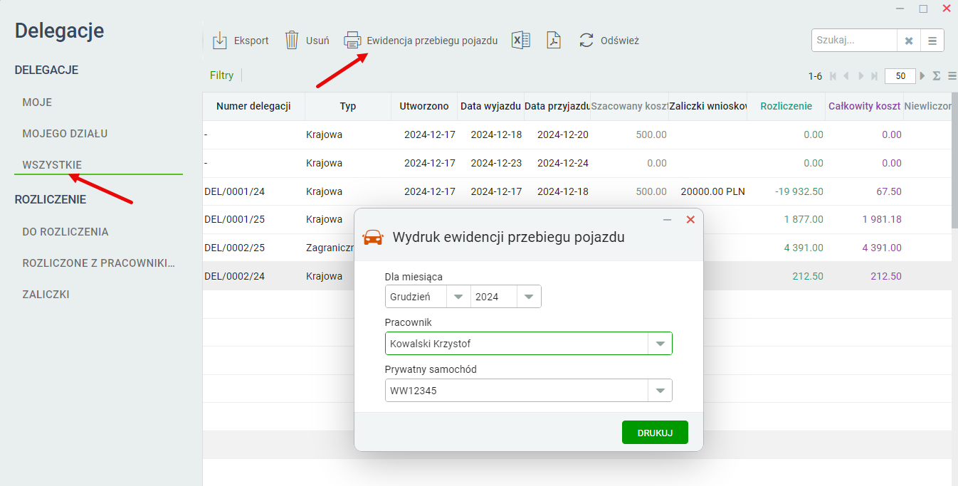Click the 20000.00 PLN advance cell
Viewport: 958px width, 486px height.
click(x=712, y=191)
